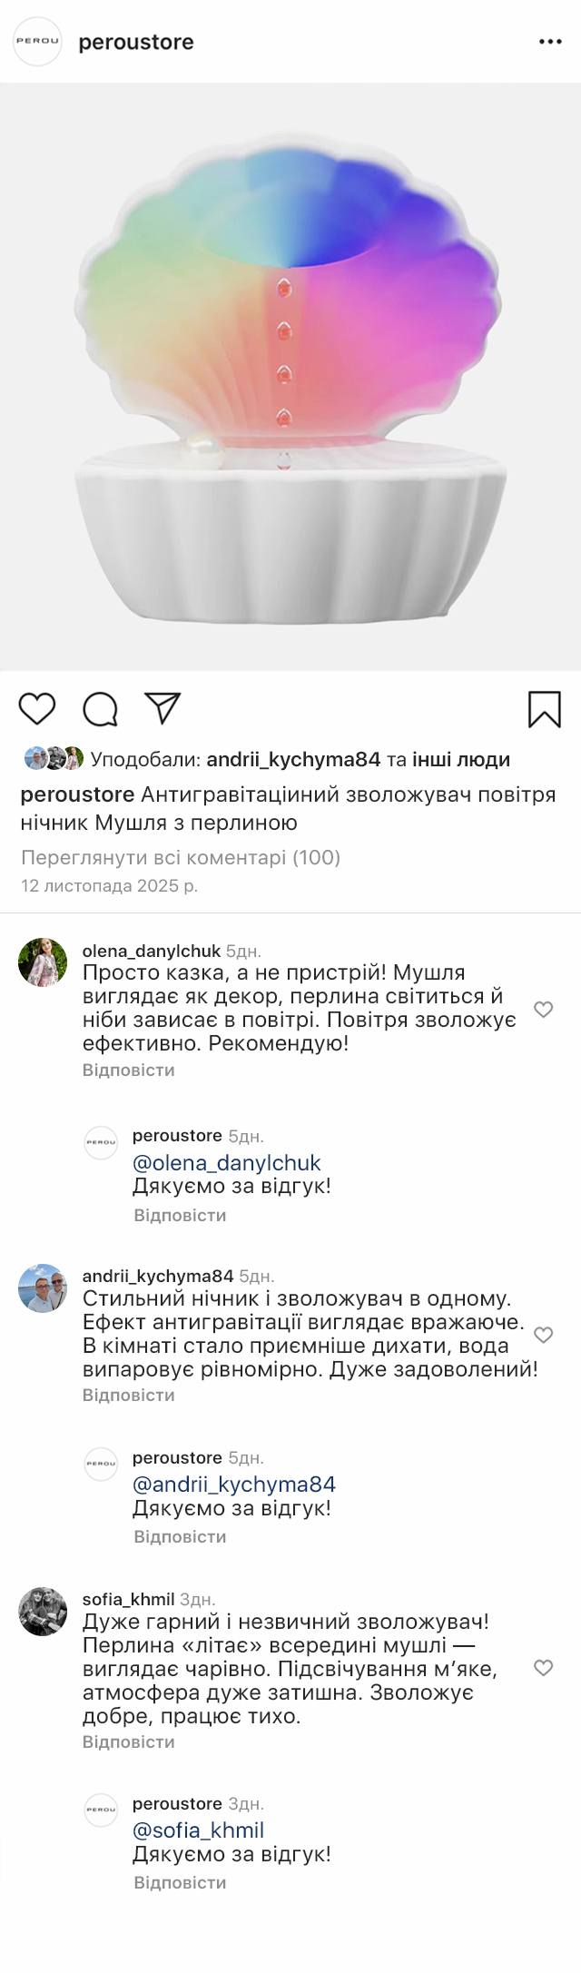The width and height of the screenshot is (581, 1973).
Task: Reply to andrii_kychyma84's comment
Action: tap(128, 1395)
